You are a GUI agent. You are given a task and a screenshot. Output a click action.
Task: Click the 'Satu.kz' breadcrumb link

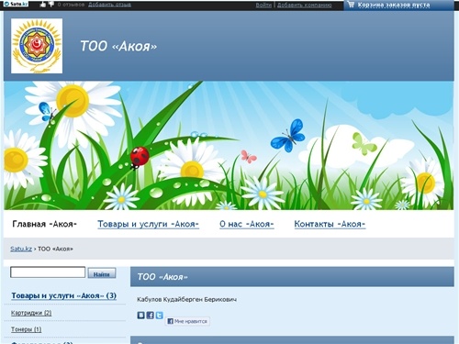tap(21, 249)
